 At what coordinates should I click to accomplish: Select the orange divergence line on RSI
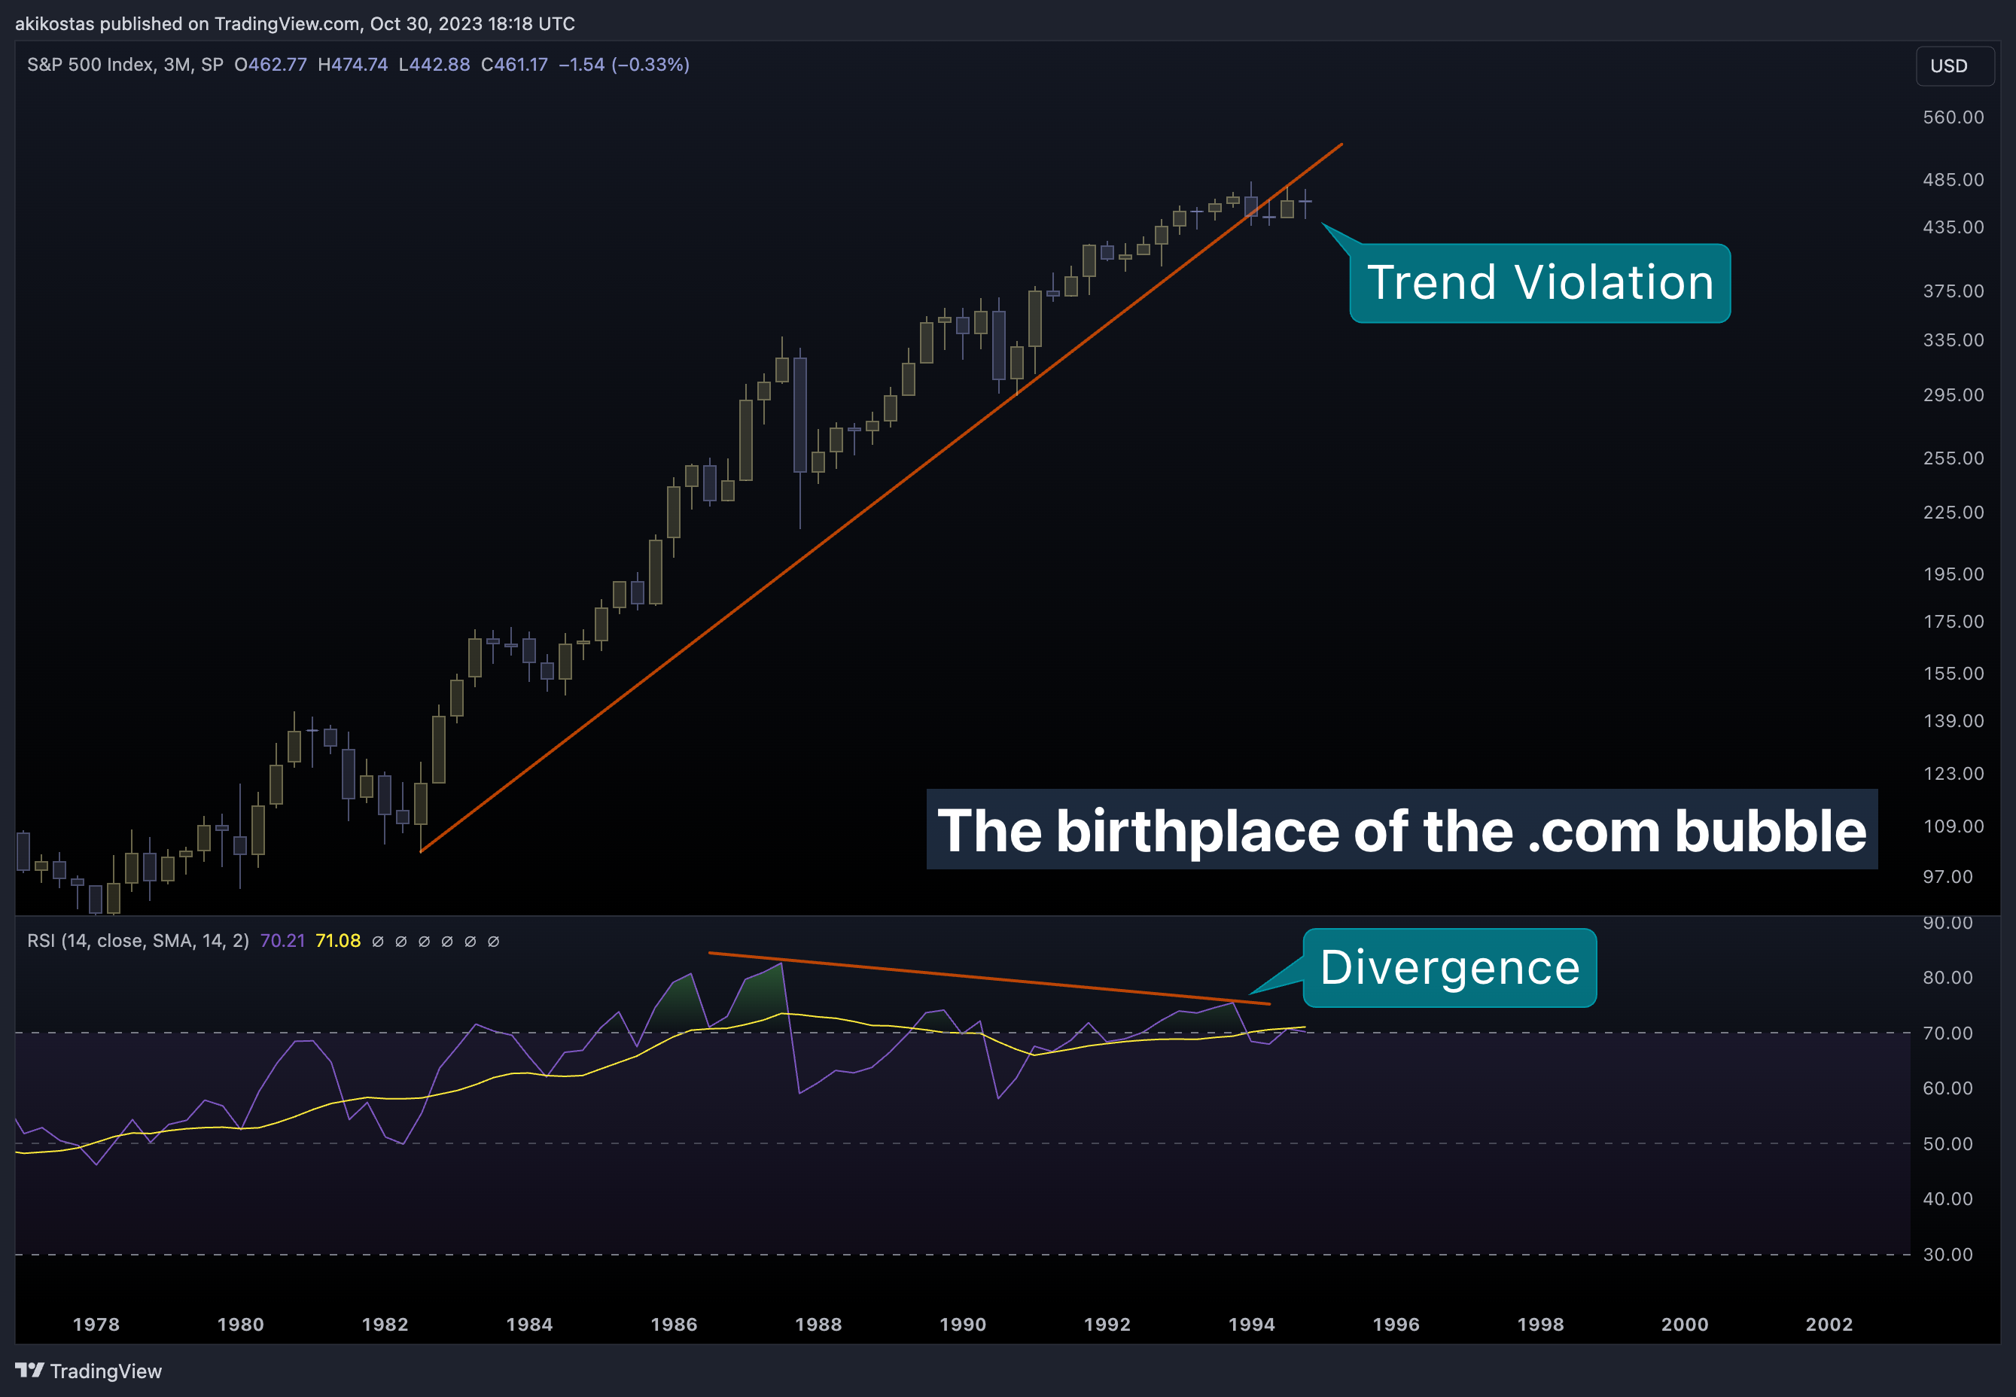pos(989,978)
